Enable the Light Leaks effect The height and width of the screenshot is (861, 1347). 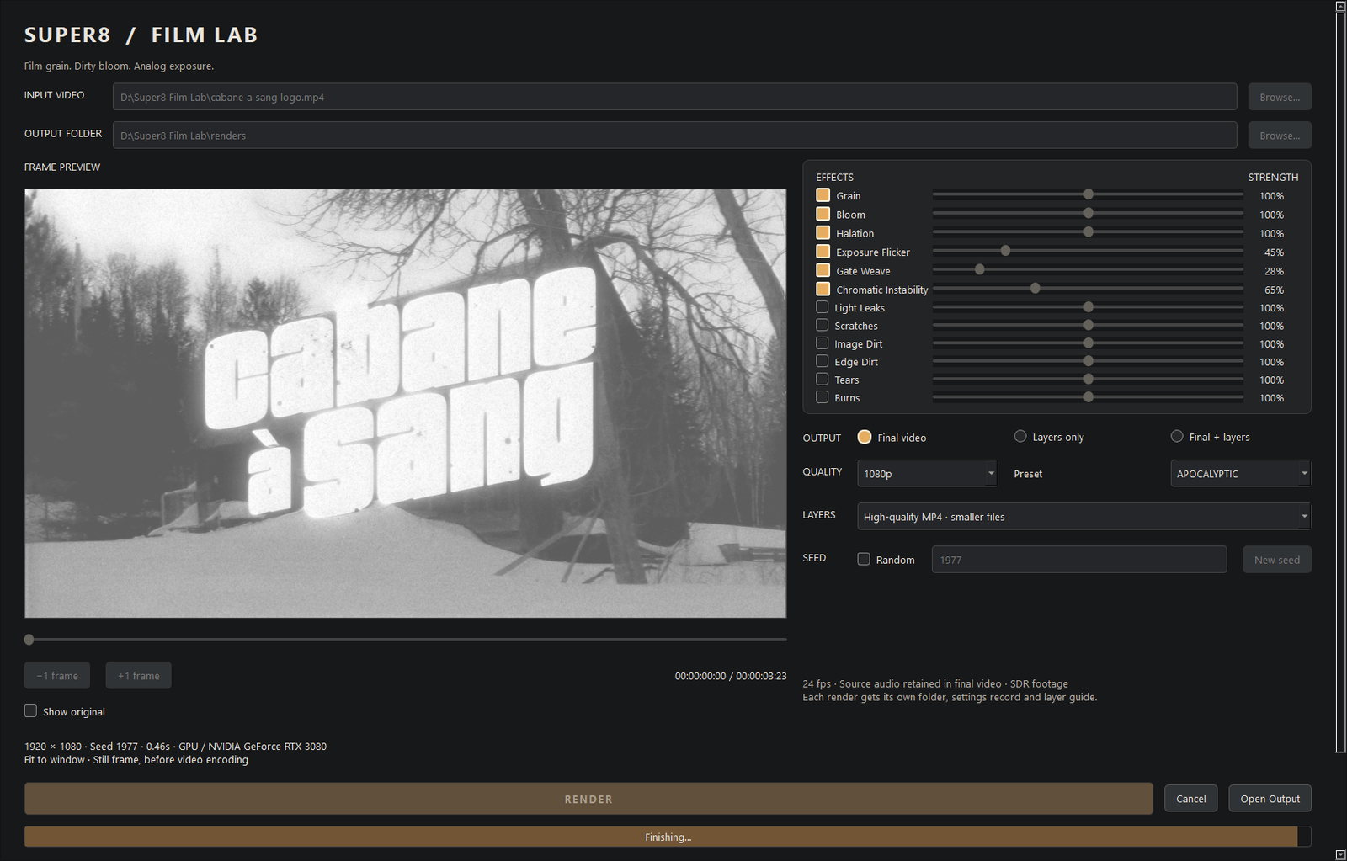coord(823,307)
